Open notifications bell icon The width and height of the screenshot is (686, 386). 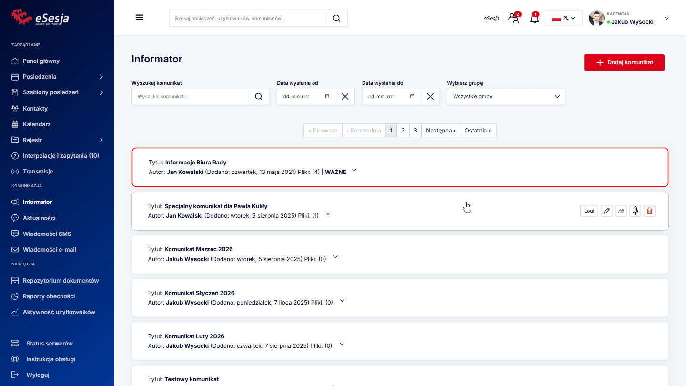click(x=535, y=19)
